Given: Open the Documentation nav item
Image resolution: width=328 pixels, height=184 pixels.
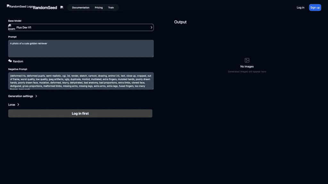Looking at the screenshot, I should point(81,8).
